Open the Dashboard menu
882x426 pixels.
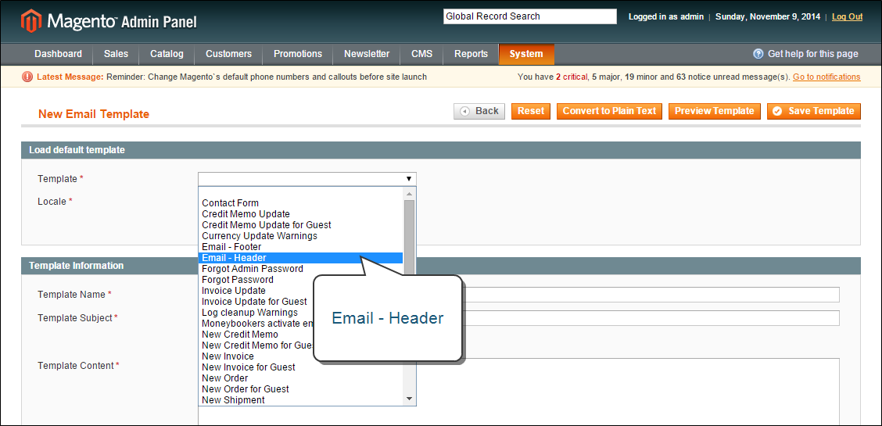point(59,54)
